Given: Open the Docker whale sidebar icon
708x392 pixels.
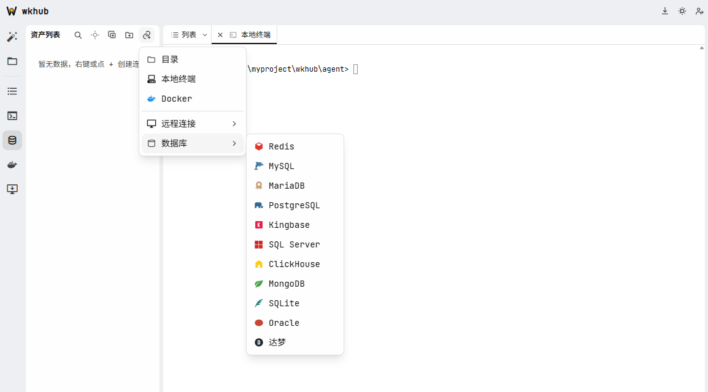Looking at the screenshot, I should click(x=12, y=165).
